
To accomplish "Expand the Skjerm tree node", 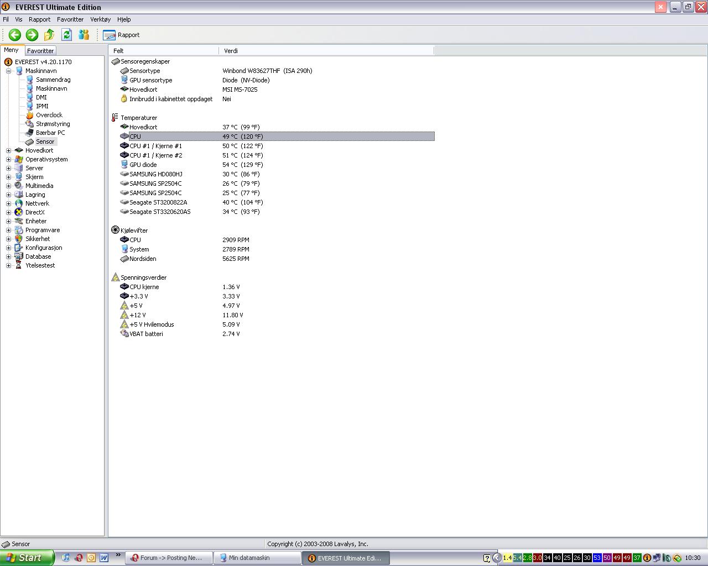I will (8, 177).
